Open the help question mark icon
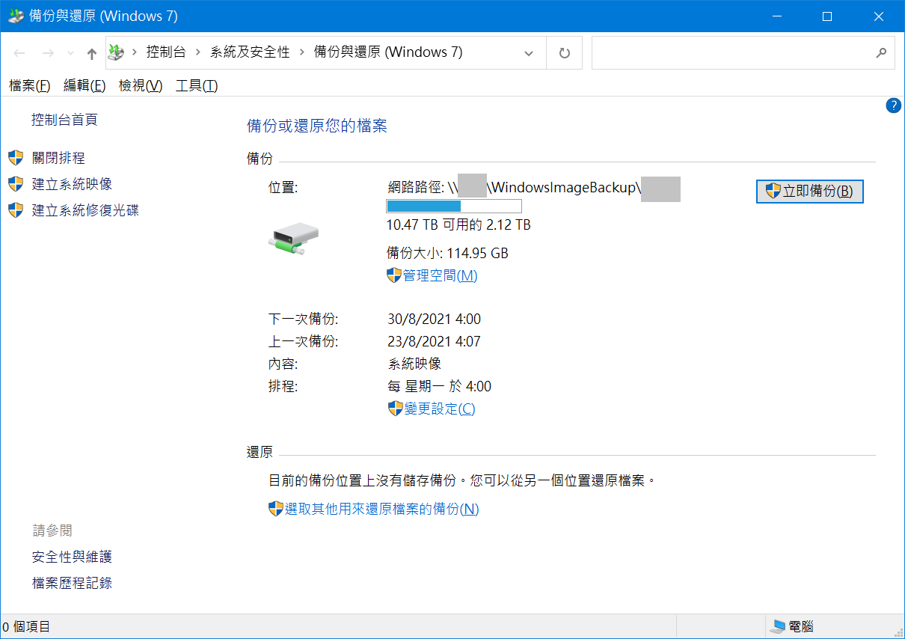The width and height of the screenshot is (905, 639). (893, 106)
